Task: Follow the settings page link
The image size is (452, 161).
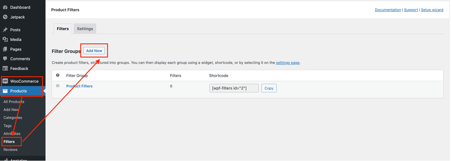Action: click(x=288, y=62)
